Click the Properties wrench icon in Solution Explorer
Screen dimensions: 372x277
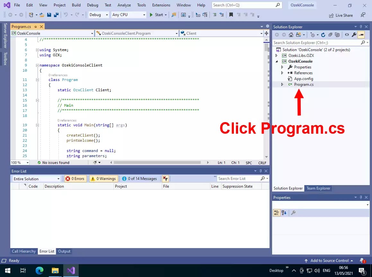click(354, 34)
